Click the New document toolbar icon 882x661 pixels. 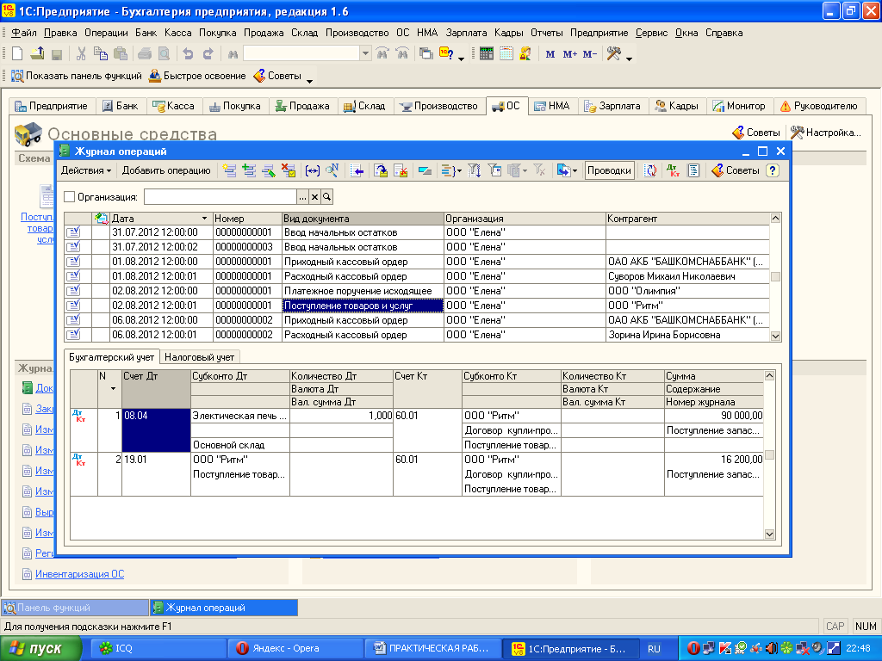(x=17, y=54)
